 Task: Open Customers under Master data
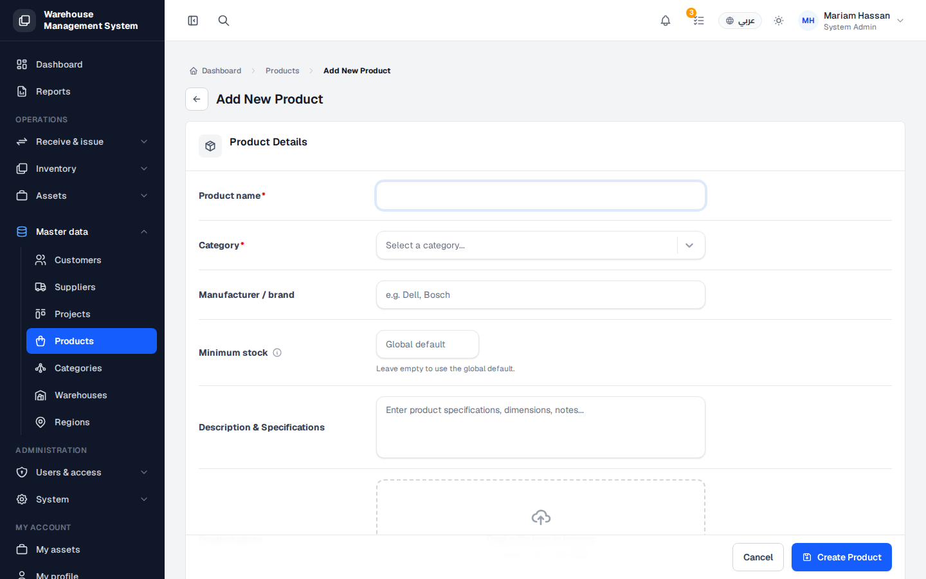point(91,260)
